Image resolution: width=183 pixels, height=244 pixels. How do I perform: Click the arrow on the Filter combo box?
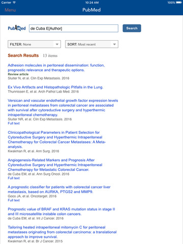point(57,44)
